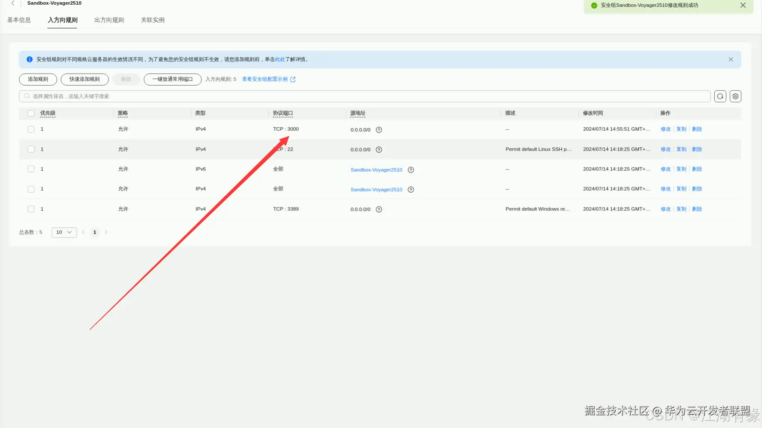762x428 pixels.
Task: Sort by the 协议端口 column header
Action: [283, 113]
